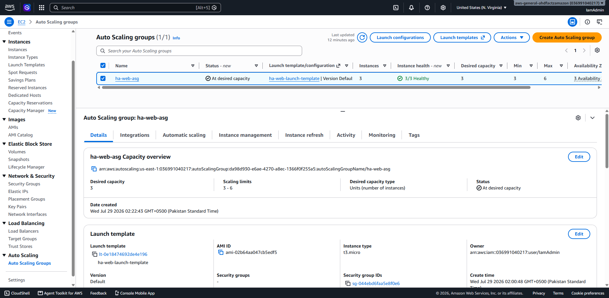This screenshot has height=298, width=609.
Task: Toggle the side navigation hamburger menu
Action: pos(9,22)
